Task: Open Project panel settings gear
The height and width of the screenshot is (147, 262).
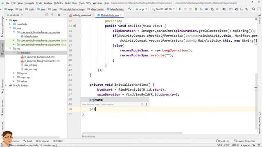Action: pyautogui.click(x=59, y=15)
